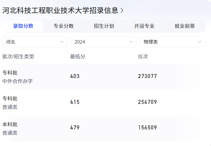Viewport: 211px width, 146px height.
Task: Expand the 物理类 subject dropdown
Action: [173, 42]
